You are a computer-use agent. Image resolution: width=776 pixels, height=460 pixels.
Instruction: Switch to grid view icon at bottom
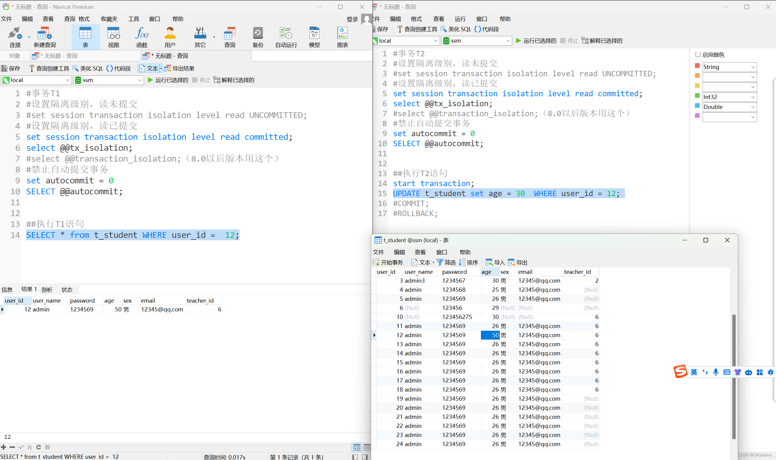click(357, 447)
